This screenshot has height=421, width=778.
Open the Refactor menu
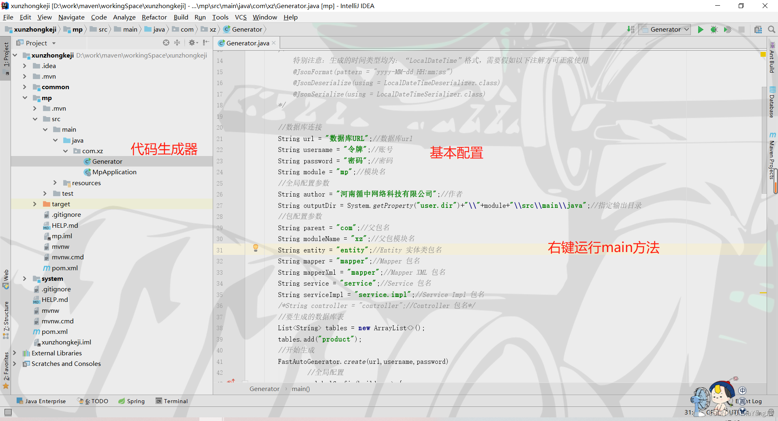(x=154, y=17)
